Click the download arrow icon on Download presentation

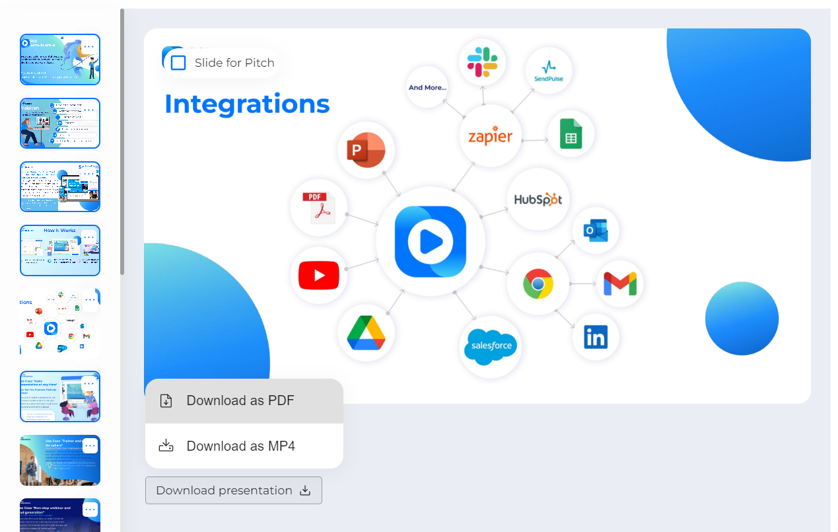point(305,490)
